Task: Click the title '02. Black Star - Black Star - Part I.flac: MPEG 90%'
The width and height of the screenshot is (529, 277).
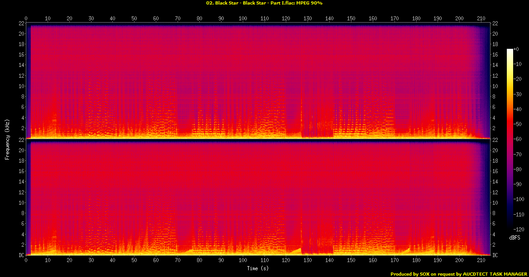Action: pyautogui.click(x=264, y=3)
